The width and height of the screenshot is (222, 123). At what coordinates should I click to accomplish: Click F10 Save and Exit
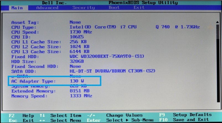tap(184, 120)
